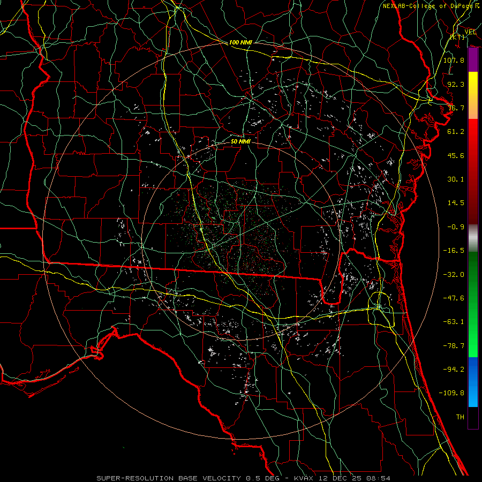Click the -47.6 legend value
The width and height of the screenshot is (482, 482).
pos(454,298)
